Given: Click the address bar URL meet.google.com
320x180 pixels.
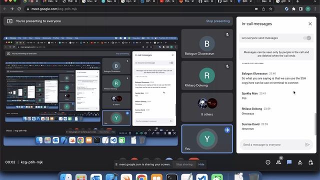Looking at the screenshot, I should [x=54, y=9].
